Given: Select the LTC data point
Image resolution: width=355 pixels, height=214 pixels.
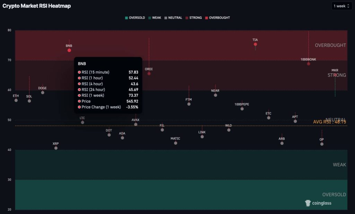Looking at the screenshot, I should pyautogui.click(x=83, y=122).
